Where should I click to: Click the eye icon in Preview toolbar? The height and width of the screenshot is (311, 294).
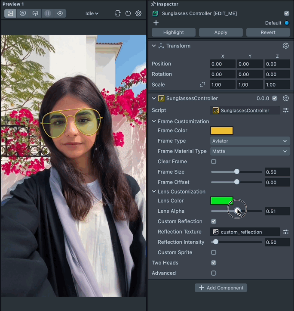coord(60,13)
